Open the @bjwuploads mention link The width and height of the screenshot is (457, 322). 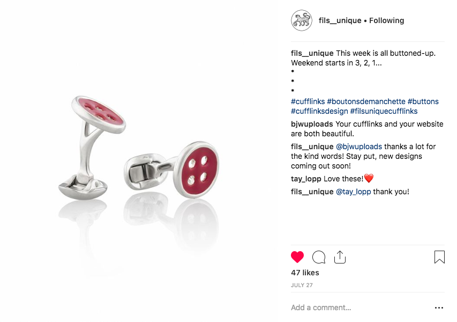(x=359, y=147)
